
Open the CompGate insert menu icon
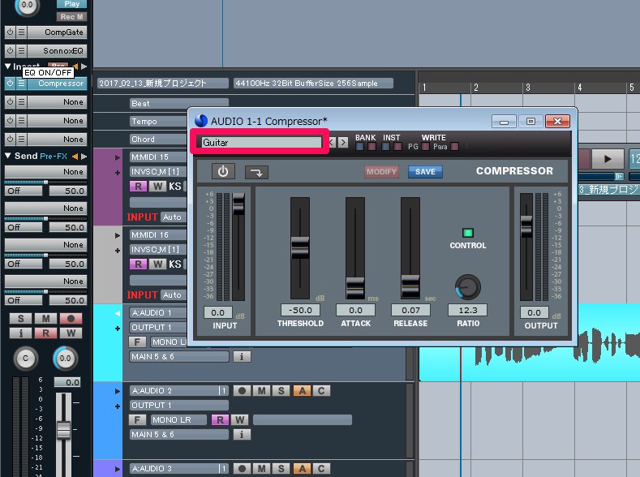tap(22, 32)
